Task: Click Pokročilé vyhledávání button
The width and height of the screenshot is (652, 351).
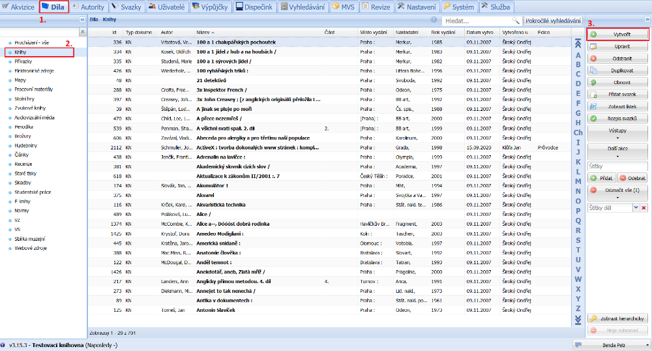Action: [553, 21]
